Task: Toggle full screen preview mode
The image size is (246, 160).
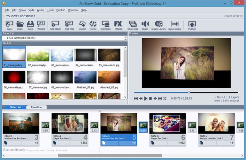Action: click(x=165, y=98)
